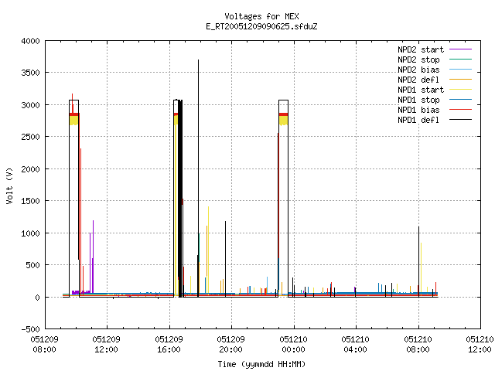This screenshot has width=495, height=371.
Task: Click the 'NPD2 start' legend label
Action: tap(421, 49)
